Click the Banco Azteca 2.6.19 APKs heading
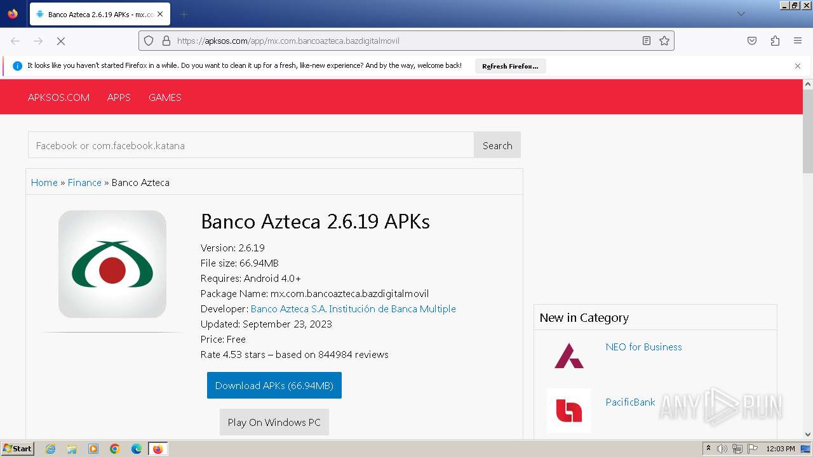Viewport: 813px width, 457px height. pyautogui.click(x=315, y=222)
